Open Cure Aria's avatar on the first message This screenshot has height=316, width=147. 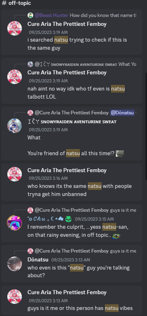tap(15, 28)
